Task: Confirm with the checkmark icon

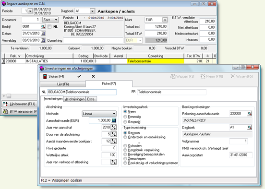Action: (79, 76)
